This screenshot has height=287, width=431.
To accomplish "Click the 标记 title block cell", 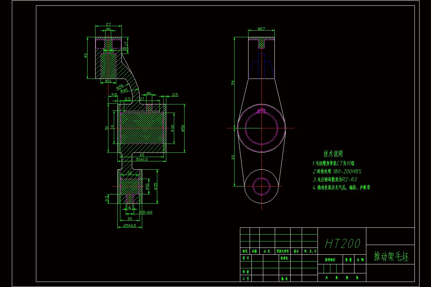I will pyautogui.click(x=245, y=251).
